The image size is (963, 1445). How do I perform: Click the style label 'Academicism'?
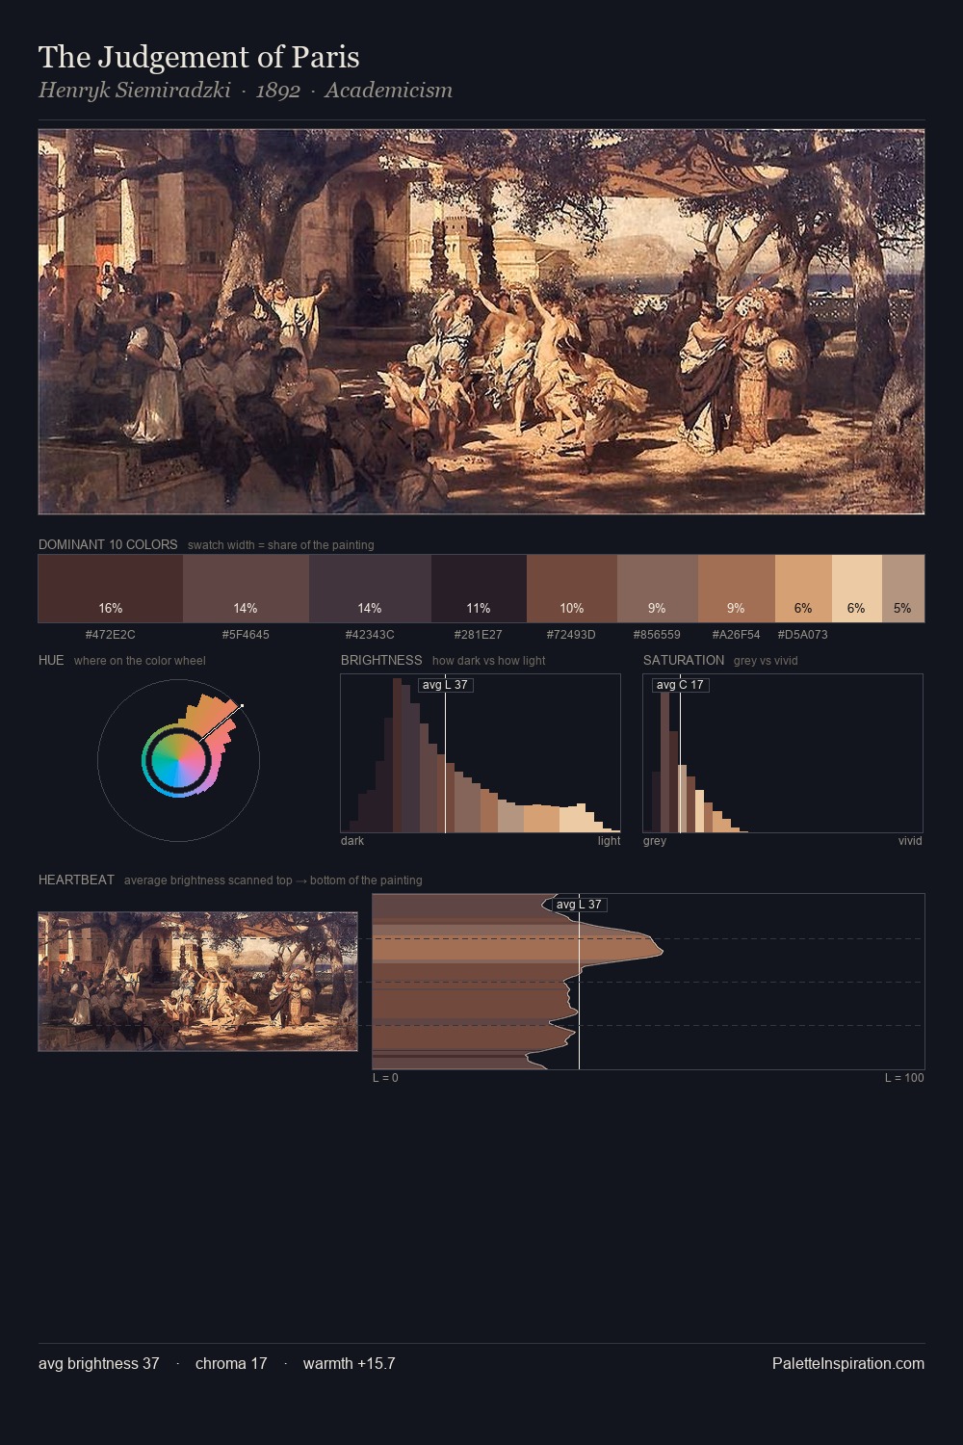point(388,91)
